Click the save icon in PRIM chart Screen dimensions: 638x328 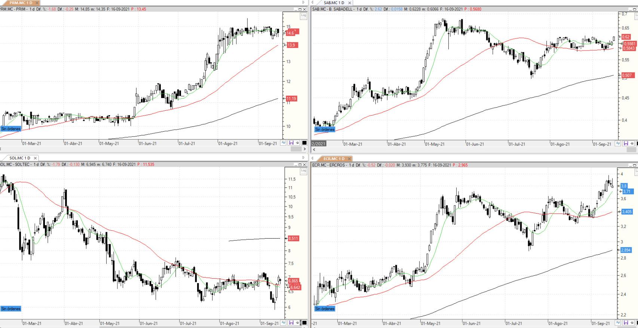(291, 143)
